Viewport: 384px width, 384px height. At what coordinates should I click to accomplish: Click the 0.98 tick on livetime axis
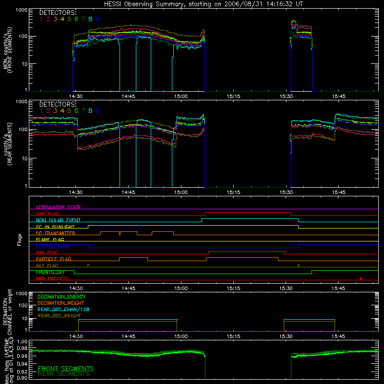(22, 348)
